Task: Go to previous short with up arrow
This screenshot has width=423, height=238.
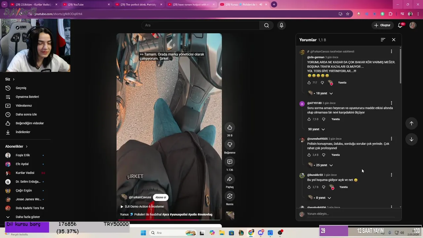Action: coord(411,123)
